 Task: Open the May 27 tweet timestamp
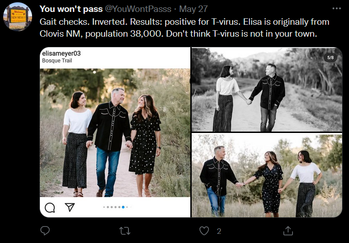point(194,9)
